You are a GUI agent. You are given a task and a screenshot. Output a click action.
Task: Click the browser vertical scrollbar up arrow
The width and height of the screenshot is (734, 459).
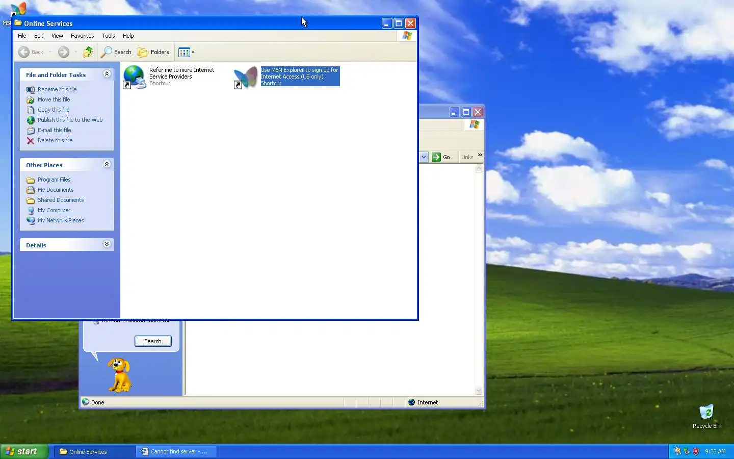click(479, 169)
